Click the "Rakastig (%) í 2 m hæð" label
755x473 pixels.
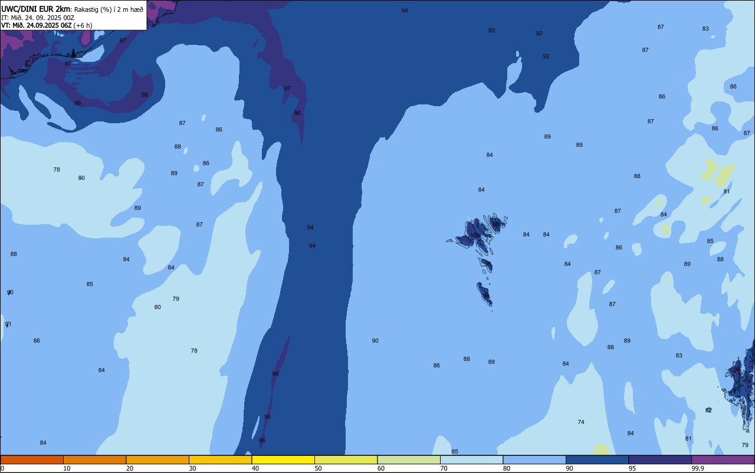coord(109,9)
